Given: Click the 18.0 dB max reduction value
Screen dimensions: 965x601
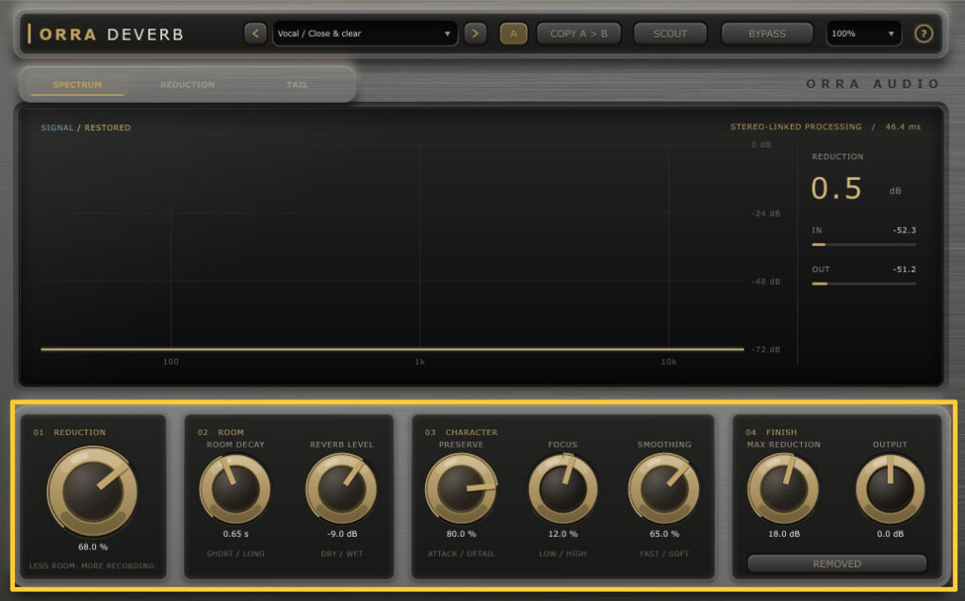Looking at the screenshot, I should [x=784, y=533].
